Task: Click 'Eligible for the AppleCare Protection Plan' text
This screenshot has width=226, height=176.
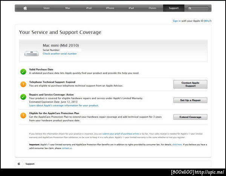Action: pos(54,113)
